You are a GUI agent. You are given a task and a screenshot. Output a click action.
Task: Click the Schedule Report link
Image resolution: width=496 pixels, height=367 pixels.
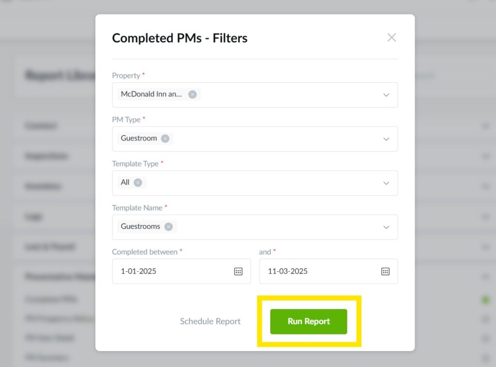[210, 321]
